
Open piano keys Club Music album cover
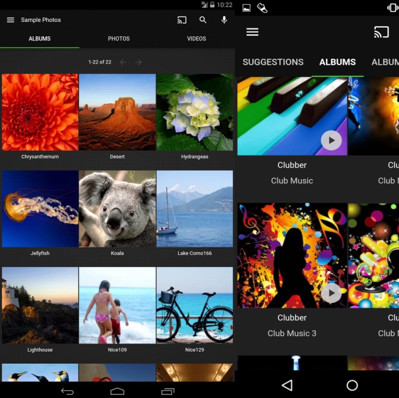pos(292,116)
